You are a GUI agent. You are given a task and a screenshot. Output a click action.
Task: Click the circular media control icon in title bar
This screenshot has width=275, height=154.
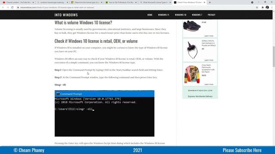point(252,3)
